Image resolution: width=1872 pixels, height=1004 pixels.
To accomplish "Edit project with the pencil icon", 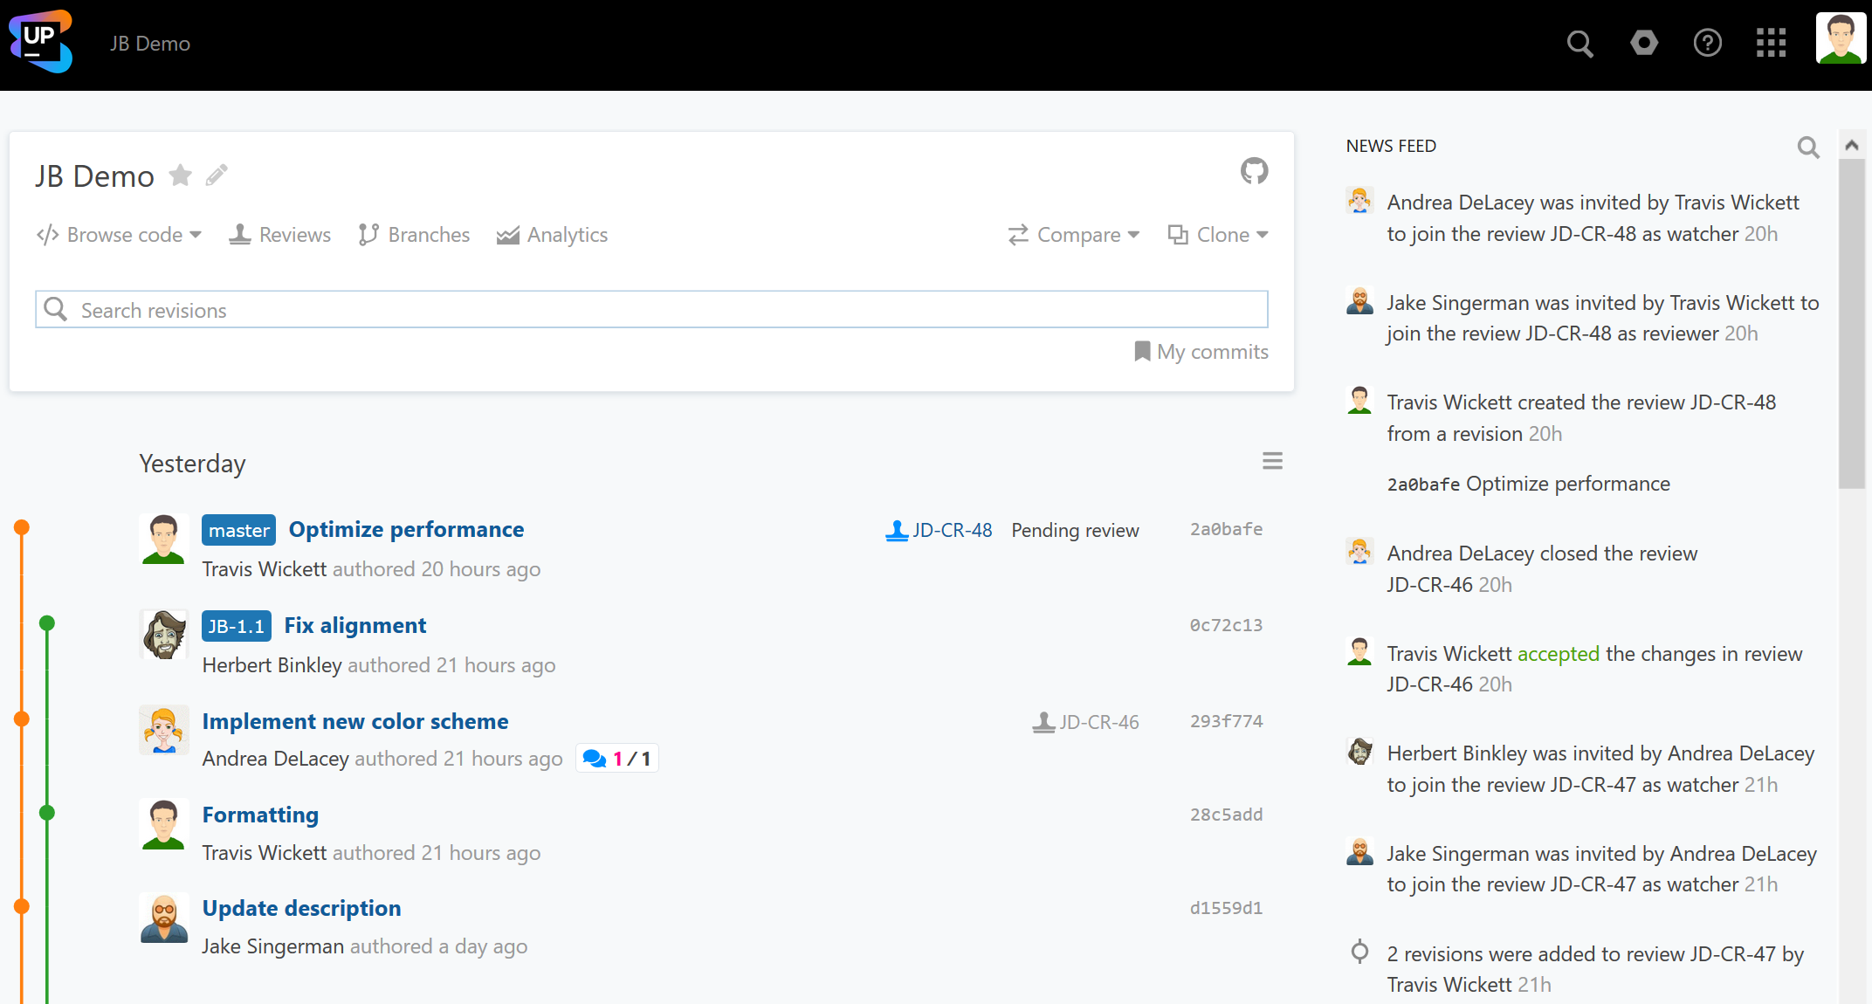I will tap(217, 175).
